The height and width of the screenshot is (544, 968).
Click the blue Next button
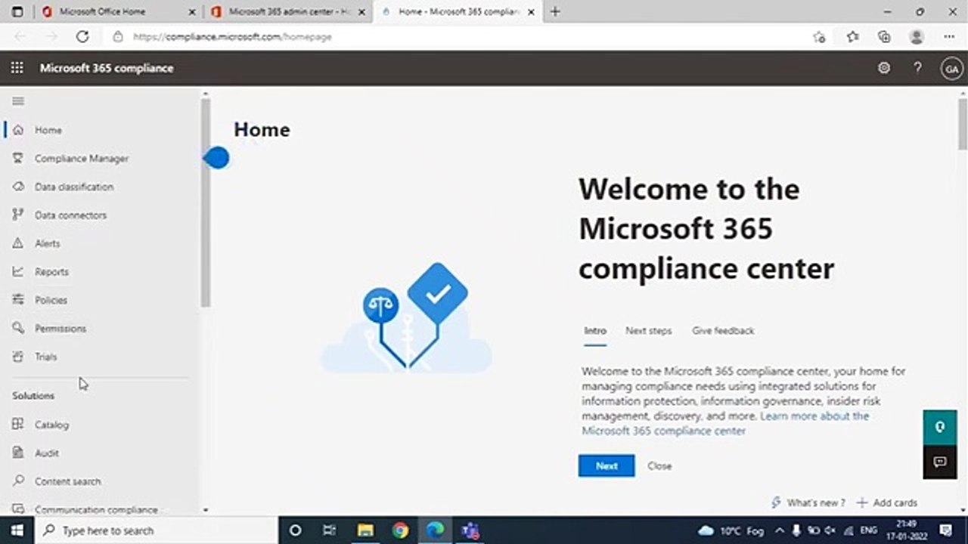607,466
